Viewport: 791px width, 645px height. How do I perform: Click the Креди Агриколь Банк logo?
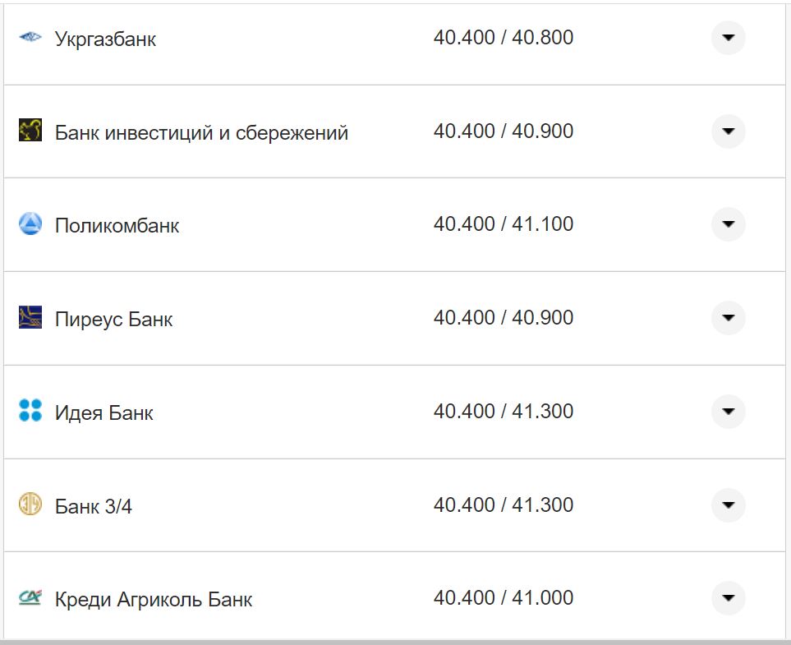click(30, 598)
